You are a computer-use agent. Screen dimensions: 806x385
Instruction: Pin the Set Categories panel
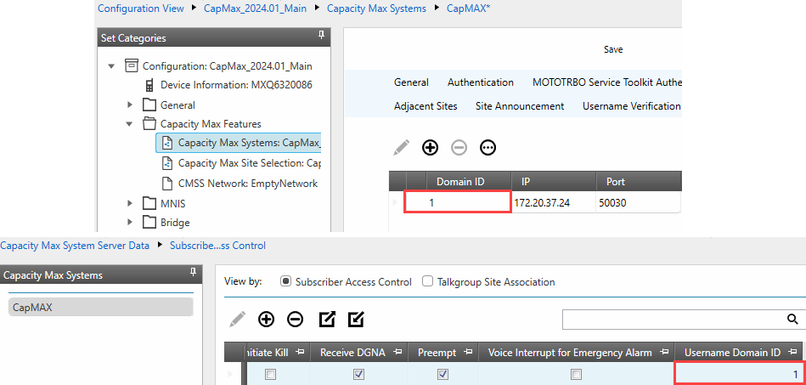(x=321, y=36)
